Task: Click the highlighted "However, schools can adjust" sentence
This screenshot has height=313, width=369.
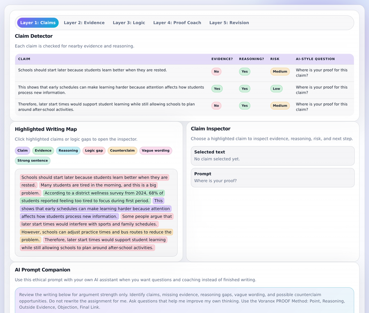Action: (x=96, y=236)
